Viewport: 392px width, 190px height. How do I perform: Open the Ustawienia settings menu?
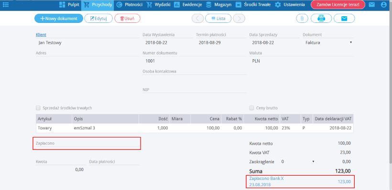290,4
